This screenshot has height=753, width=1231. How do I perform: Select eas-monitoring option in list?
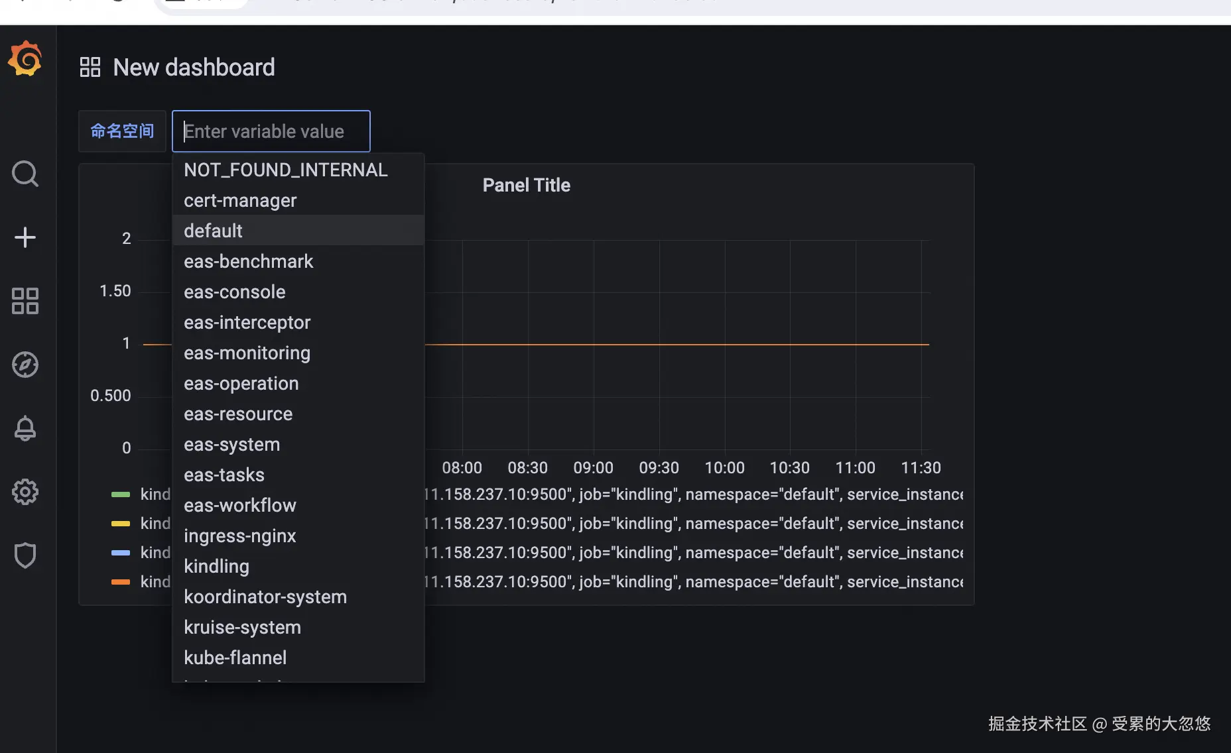[247, 353]
